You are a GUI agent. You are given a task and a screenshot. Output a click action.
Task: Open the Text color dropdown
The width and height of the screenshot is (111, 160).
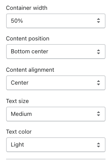point(56,145)
